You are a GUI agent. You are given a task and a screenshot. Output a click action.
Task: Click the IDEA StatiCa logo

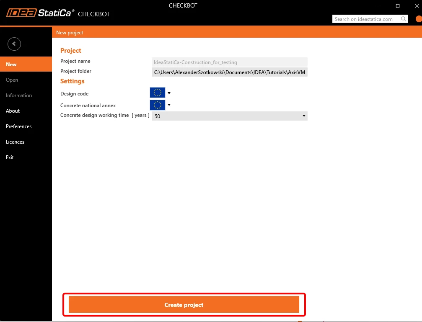point(40,13)
